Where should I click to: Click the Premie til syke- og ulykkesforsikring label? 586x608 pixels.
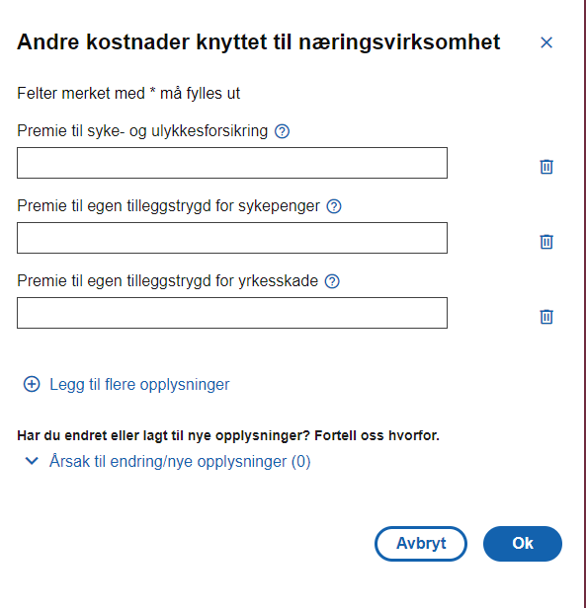point(142,131)
